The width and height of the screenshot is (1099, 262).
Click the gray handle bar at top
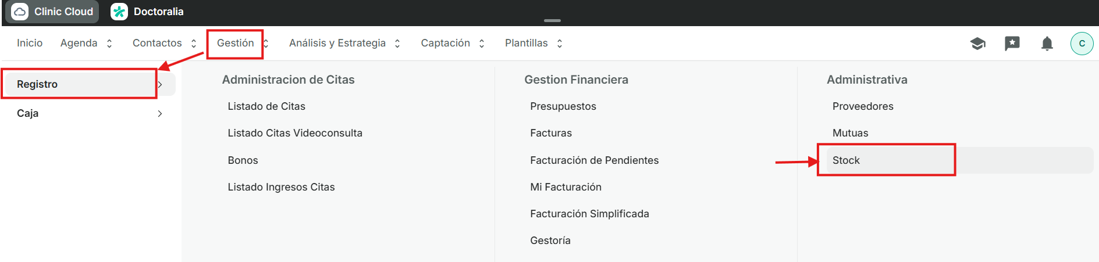coord(552,20)
